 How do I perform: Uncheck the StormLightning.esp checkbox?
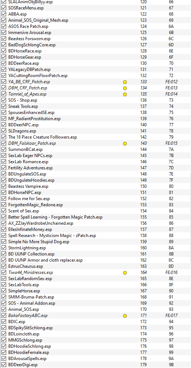(4, 248)
